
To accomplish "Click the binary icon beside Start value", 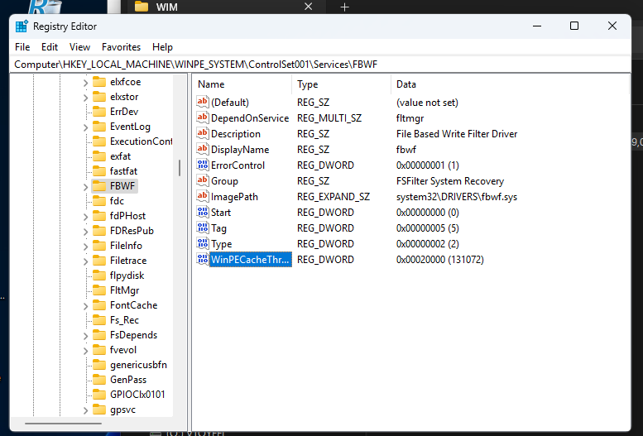I will pyautogui.click(x=203, y=212).
